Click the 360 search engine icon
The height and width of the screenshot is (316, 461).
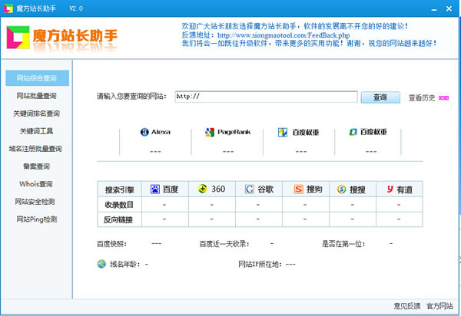tap(203, 189)
